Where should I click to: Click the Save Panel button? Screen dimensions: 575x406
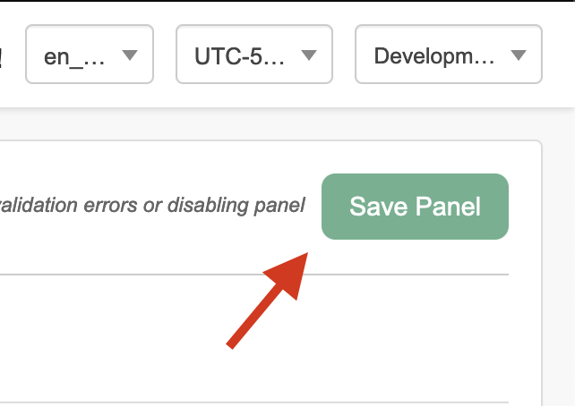(x=415, y=207)
